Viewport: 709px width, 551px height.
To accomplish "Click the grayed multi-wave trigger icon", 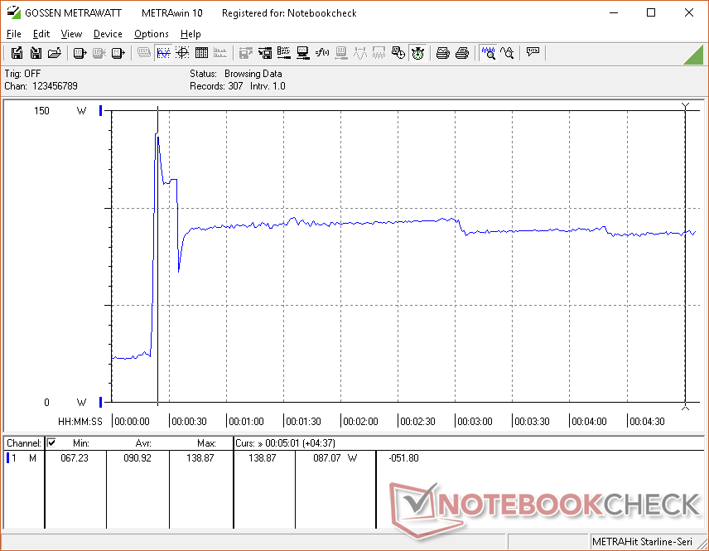I will [379, 53].
